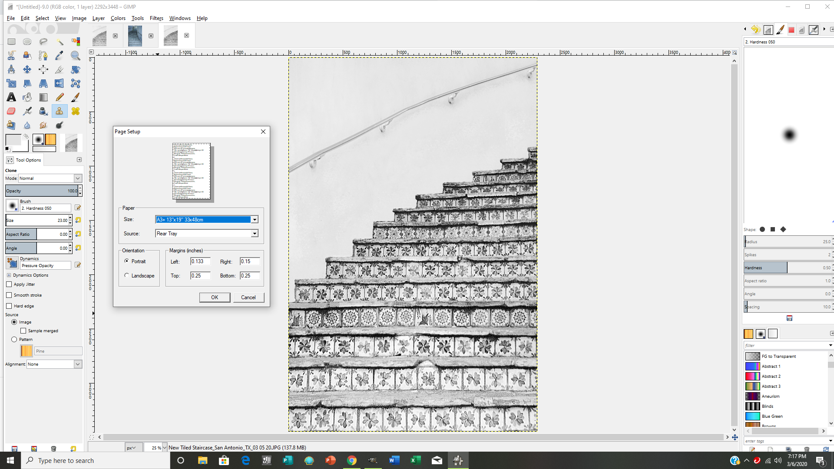The image size is (834, 469).
Task: Enable the Hard edge checkbox
Action: tap(9, 306)
